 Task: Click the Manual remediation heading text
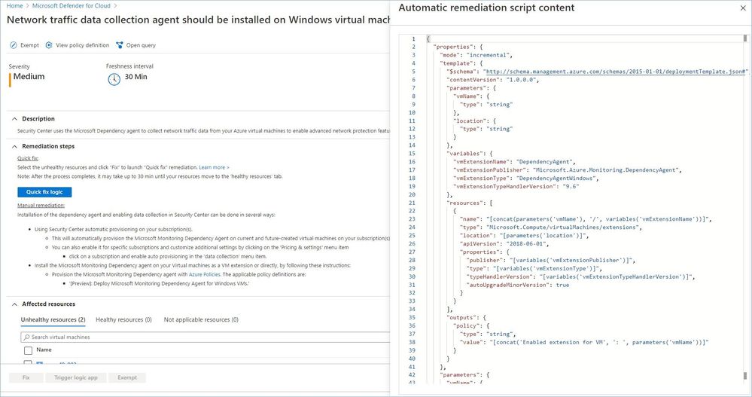coord(41,206)
